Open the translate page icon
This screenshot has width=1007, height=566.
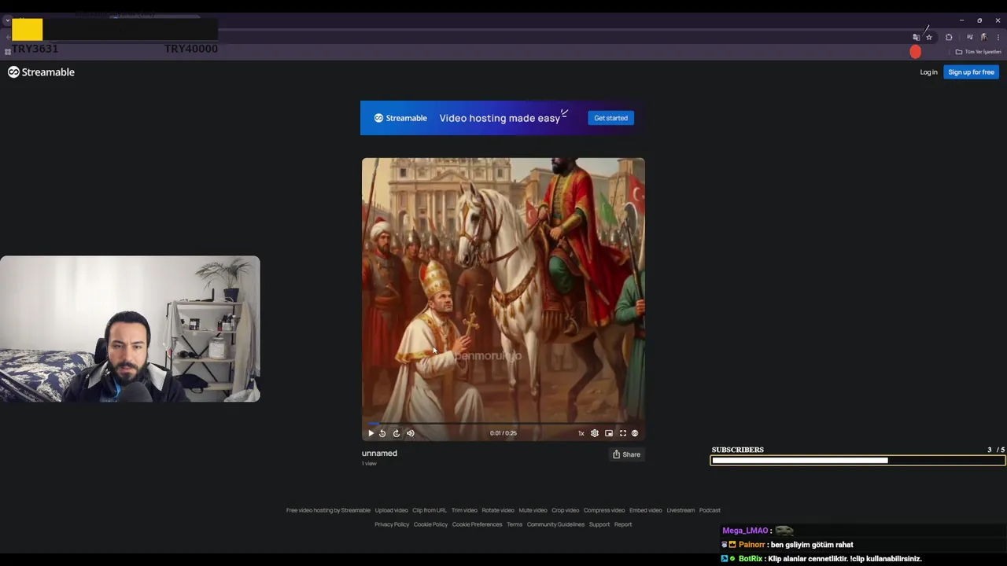pyautogui.click(x=916, y=37)
